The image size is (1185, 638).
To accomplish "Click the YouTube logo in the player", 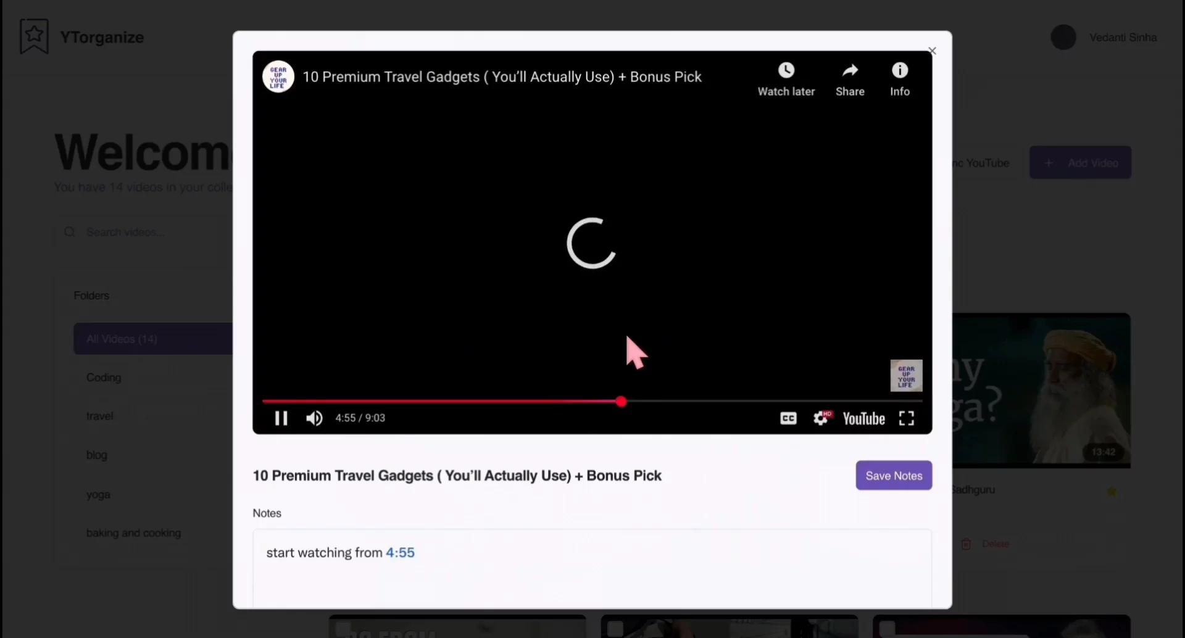I will point(863,418).
